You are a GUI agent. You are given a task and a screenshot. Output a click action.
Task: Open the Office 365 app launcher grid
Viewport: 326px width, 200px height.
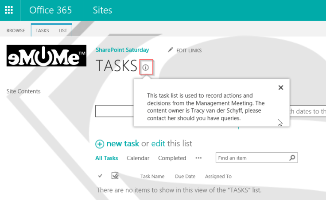tap(9, 10)
